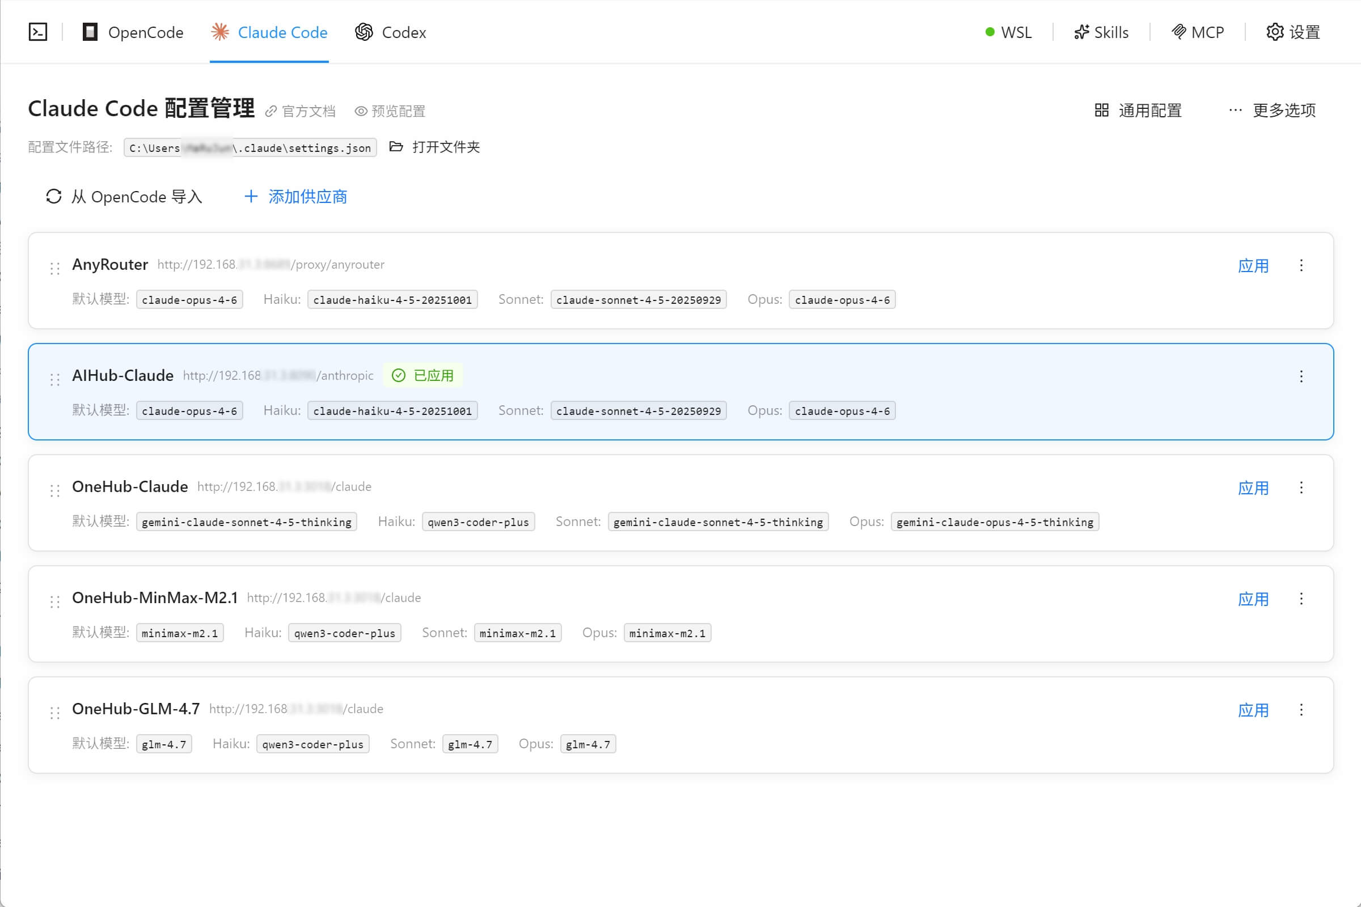This screenshot has height=907, width=1361.
Task: Click OneHub-MinMax-M2.1 Haiku qwen3-coder-plus tag
Action: point(345,633)
